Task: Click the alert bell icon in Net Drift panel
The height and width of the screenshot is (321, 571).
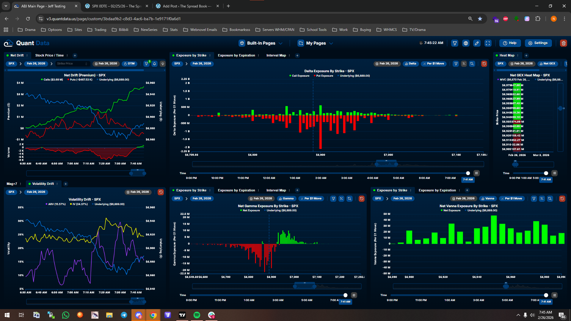Action: click(x=154, y=64)
